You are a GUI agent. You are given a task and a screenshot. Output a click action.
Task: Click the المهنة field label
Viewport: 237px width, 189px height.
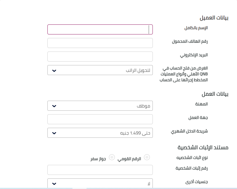tap(202, 104)
